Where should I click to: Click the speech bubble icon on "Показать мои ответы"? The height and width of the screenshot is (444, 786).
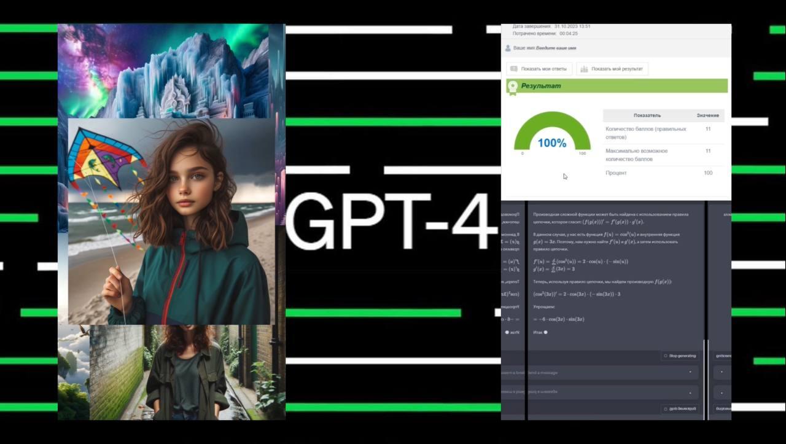click(x=514, y=68)
